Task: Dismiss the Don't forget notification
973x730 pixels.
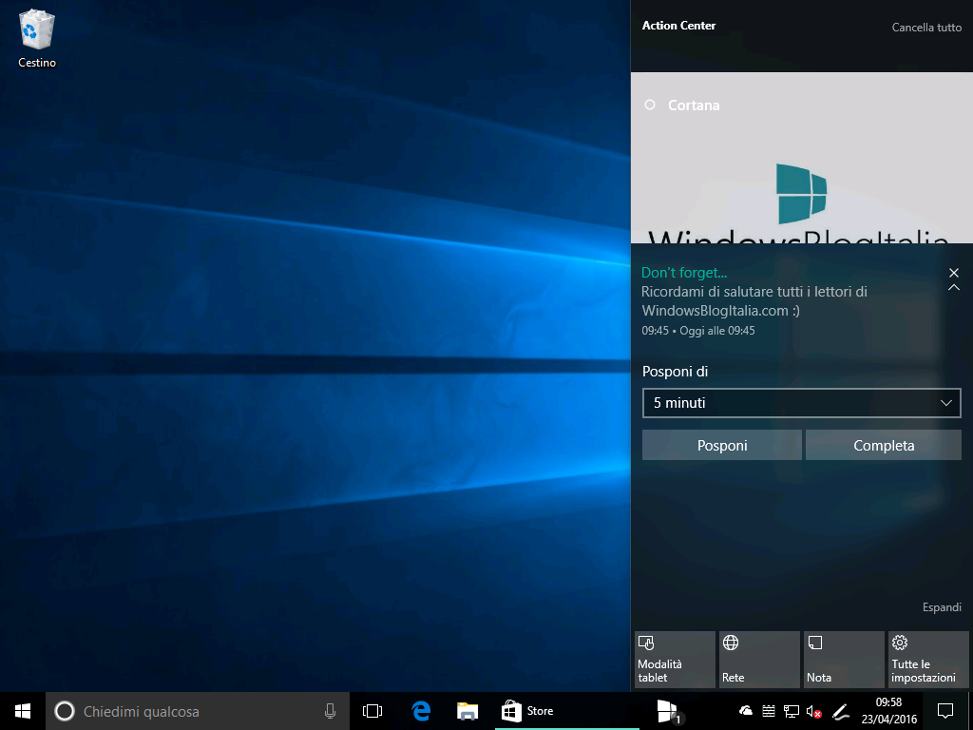Action: point(954,273)
